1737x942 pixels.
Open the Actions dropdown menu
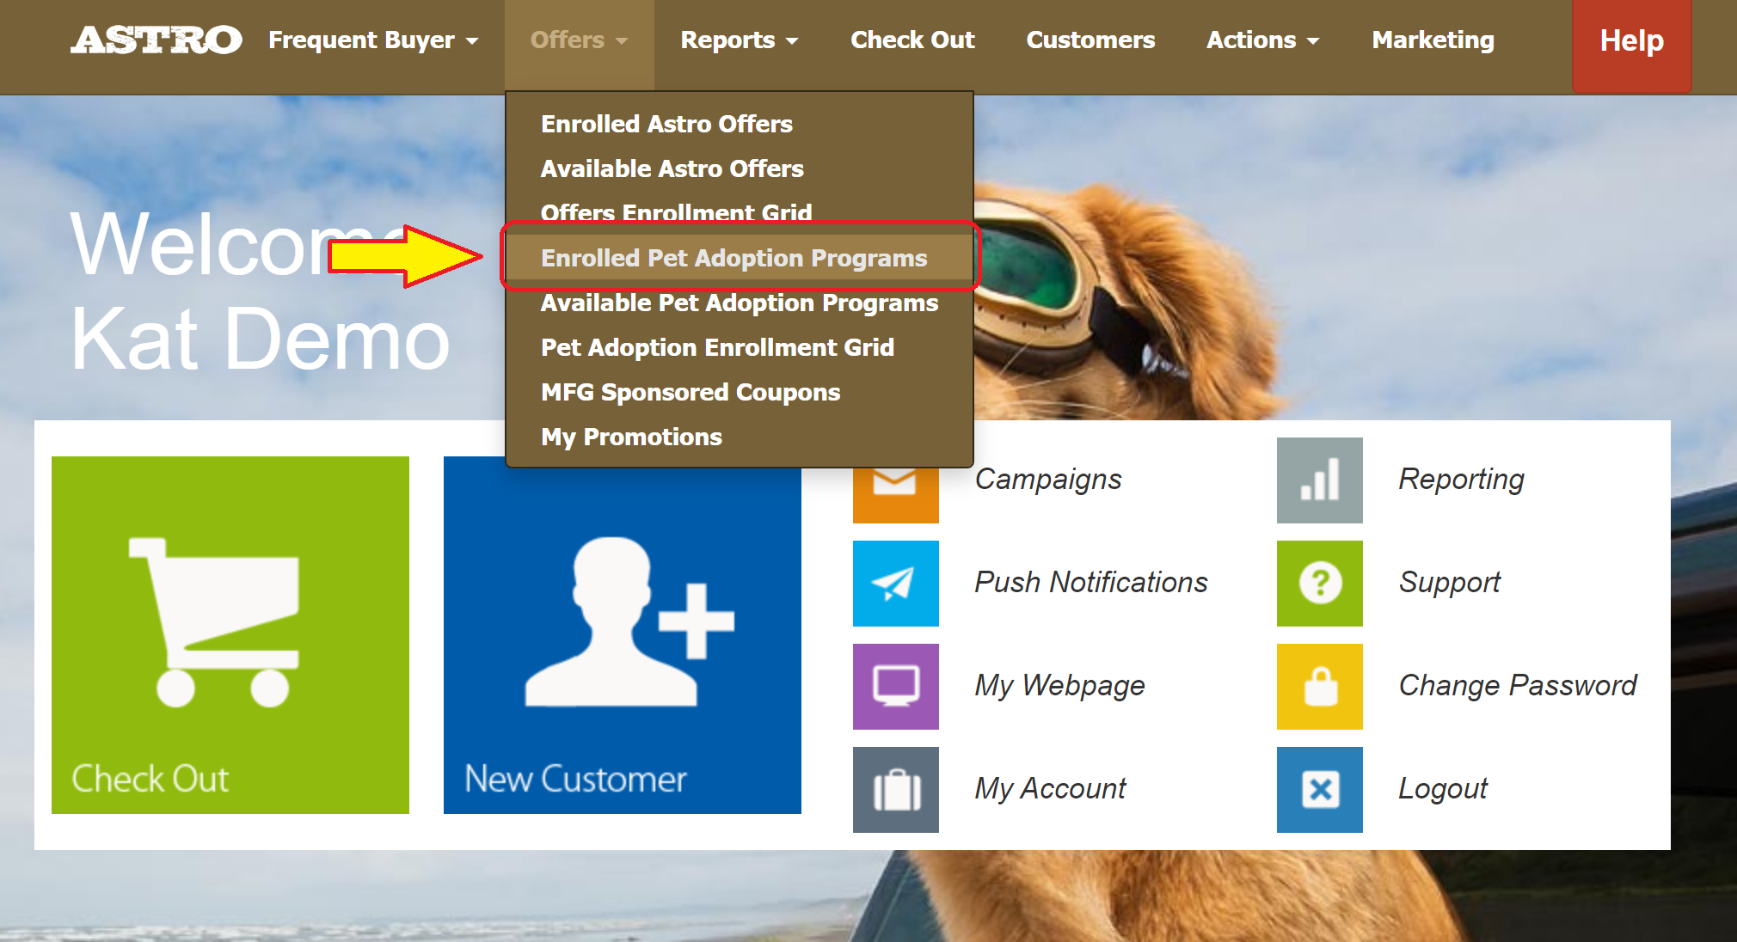tap(1262, 40)
